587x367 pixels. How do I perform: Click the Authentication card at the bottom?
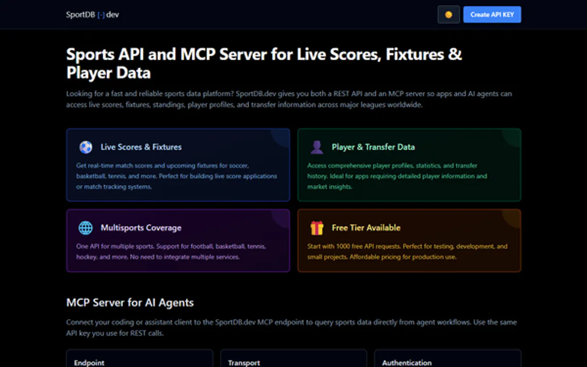pyautogui.click(x=447, y=360)
